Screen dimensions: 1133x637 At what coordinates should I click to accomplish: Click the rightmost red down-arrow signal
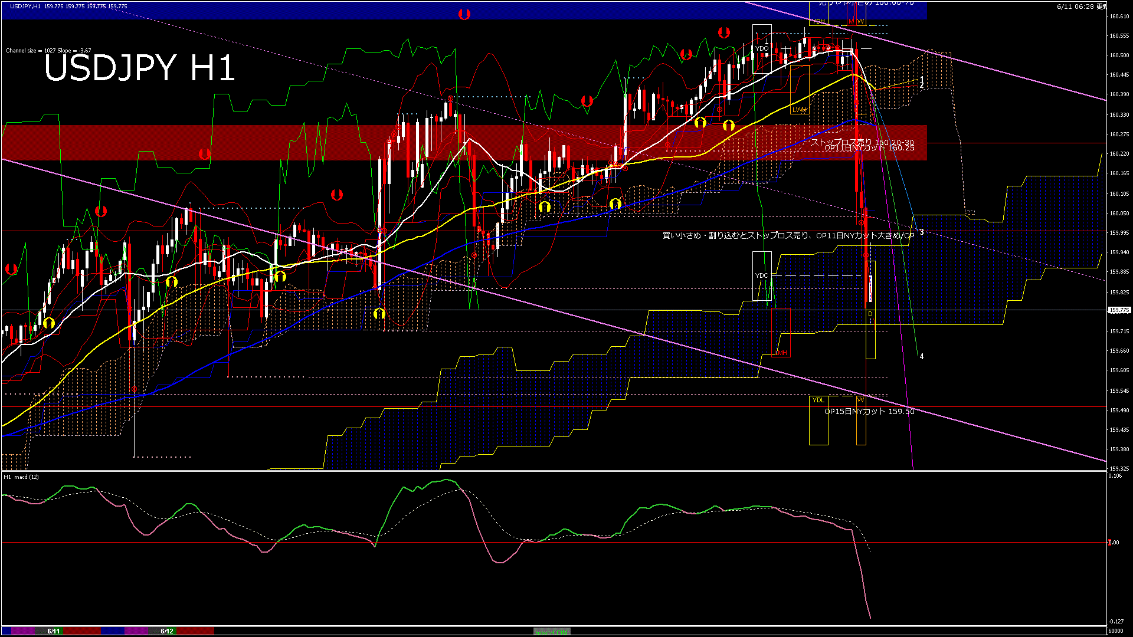[x=723, y=33]
